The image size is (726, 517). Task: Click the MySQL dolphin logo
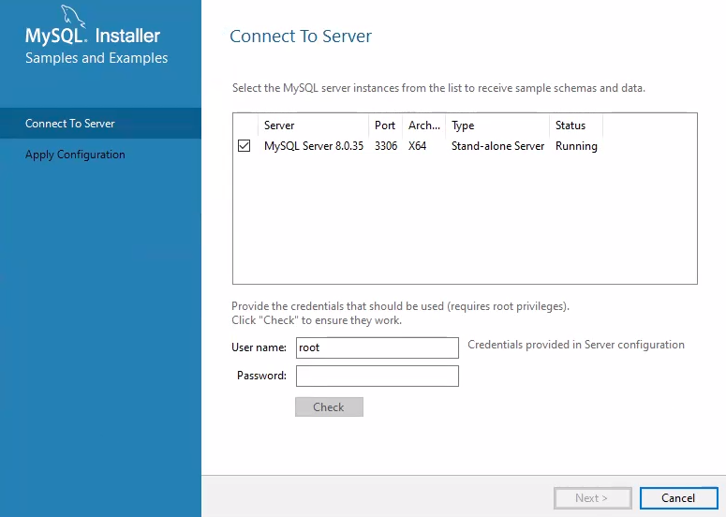[x=74, y=17]
